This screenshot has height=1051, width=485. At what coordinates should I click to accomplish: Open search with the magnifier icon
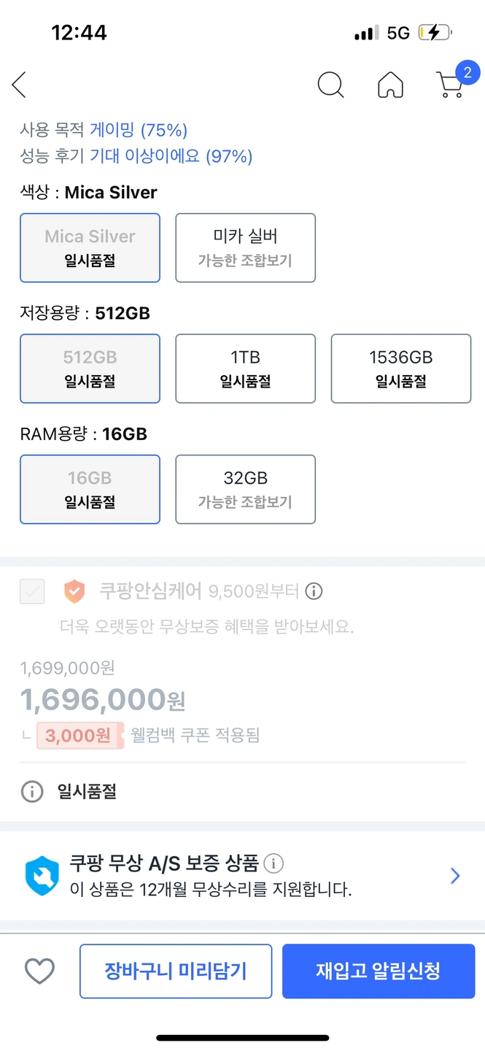pyautogui.click(x=330, y=85)
